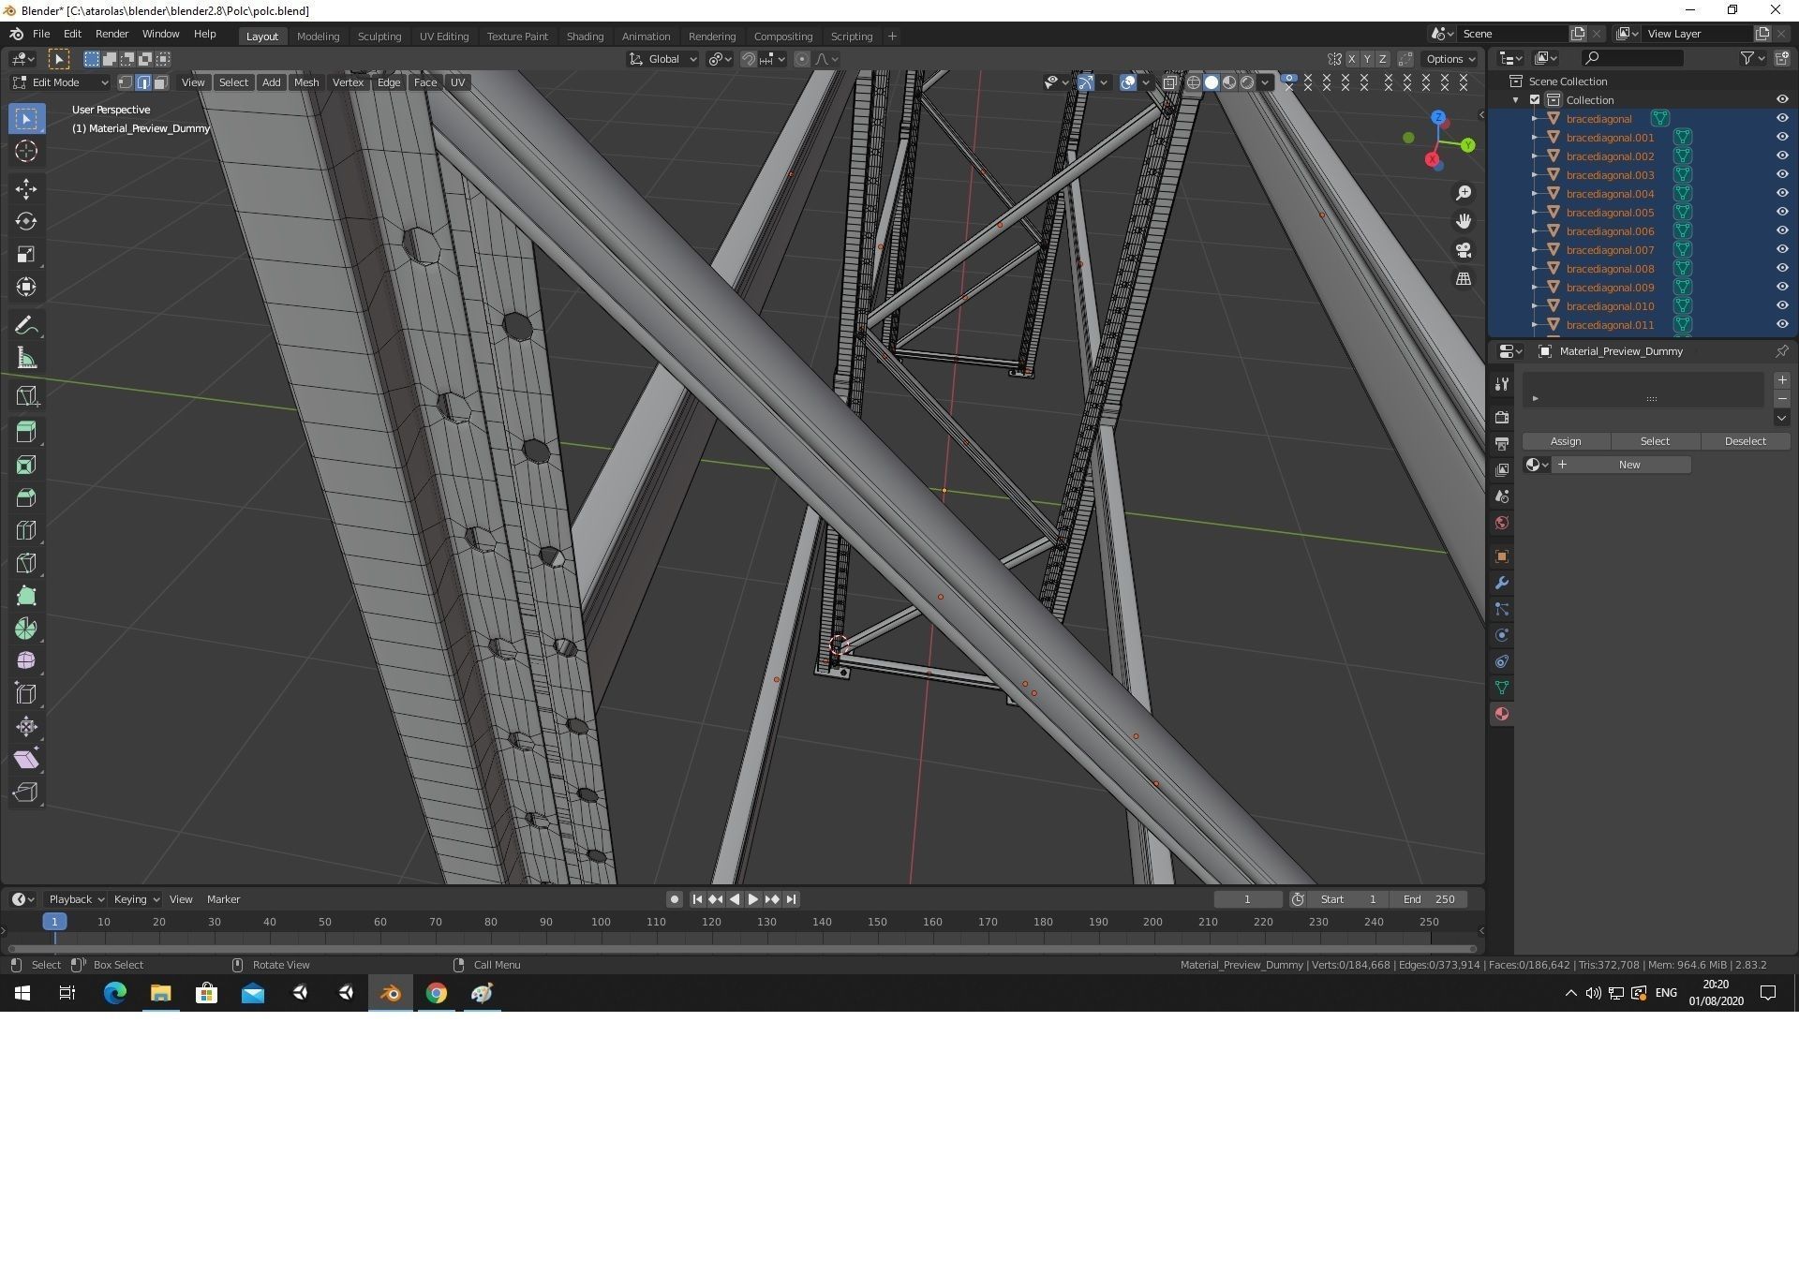Click the Assign material button
Screen dimensions: 1799x1274
[1566, 441]
